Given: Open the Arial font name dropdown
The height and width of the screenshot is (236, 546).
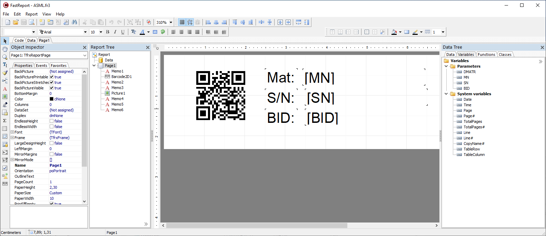Looking at the screenshot, I should (x=85, y=32).
